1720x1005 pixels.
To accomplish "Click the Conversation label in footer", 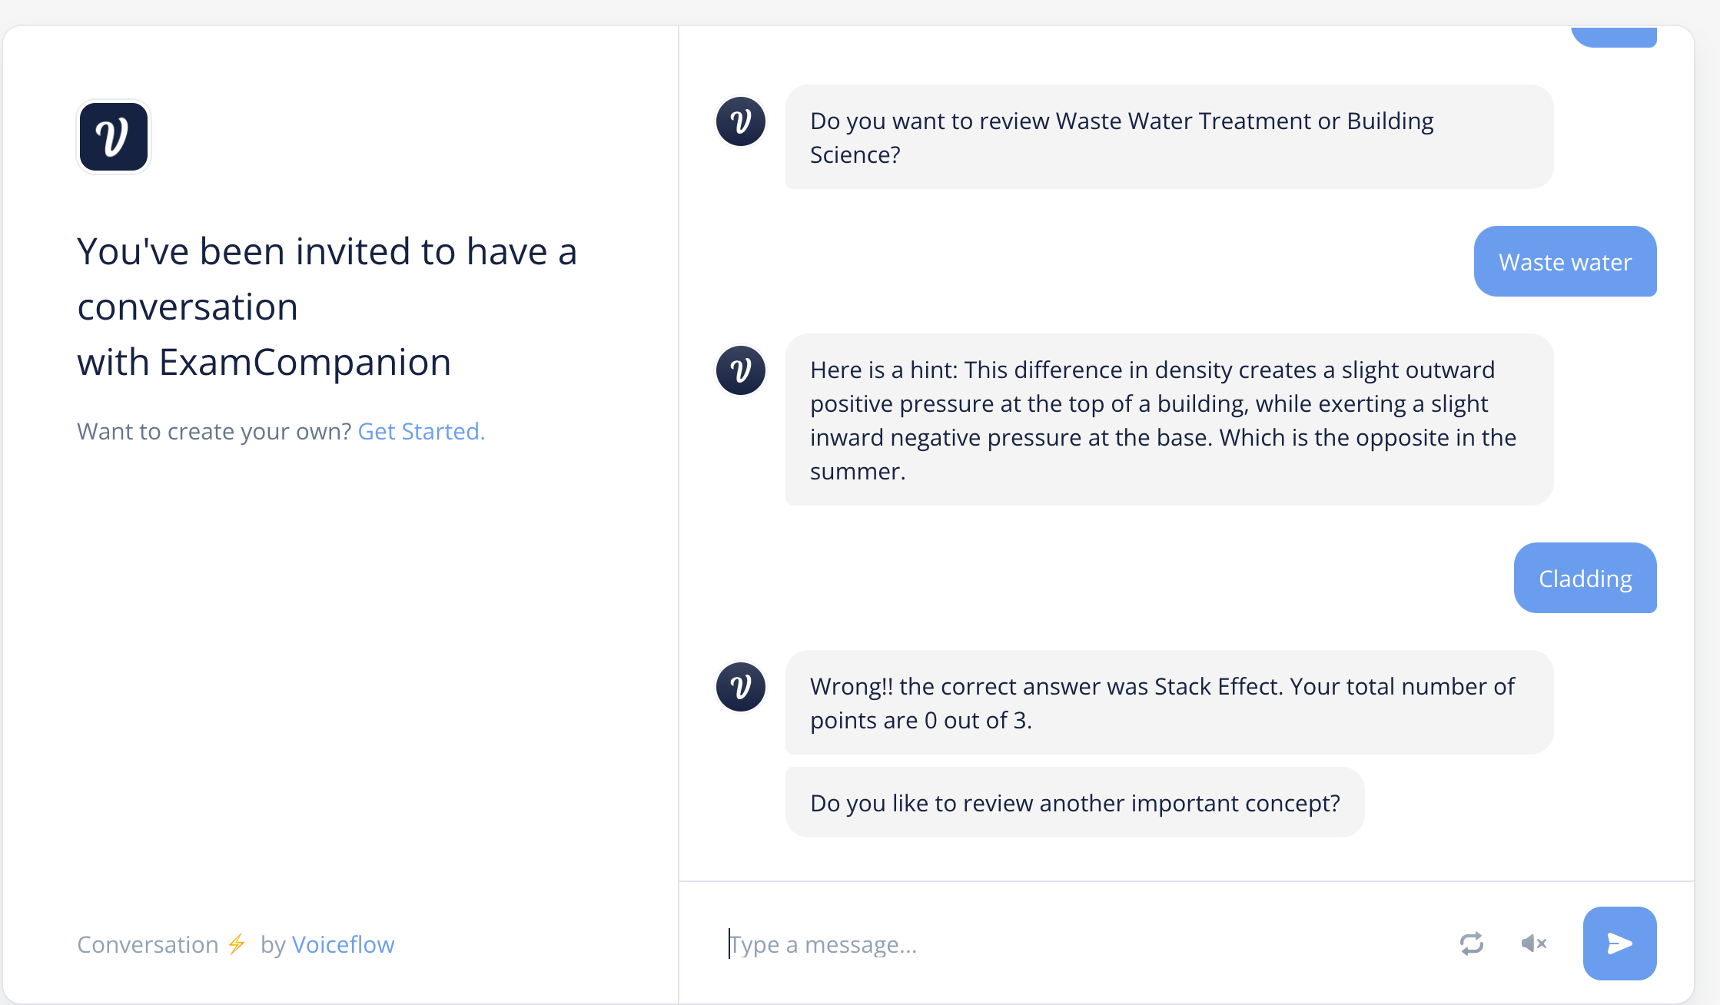I will [148, 944].
